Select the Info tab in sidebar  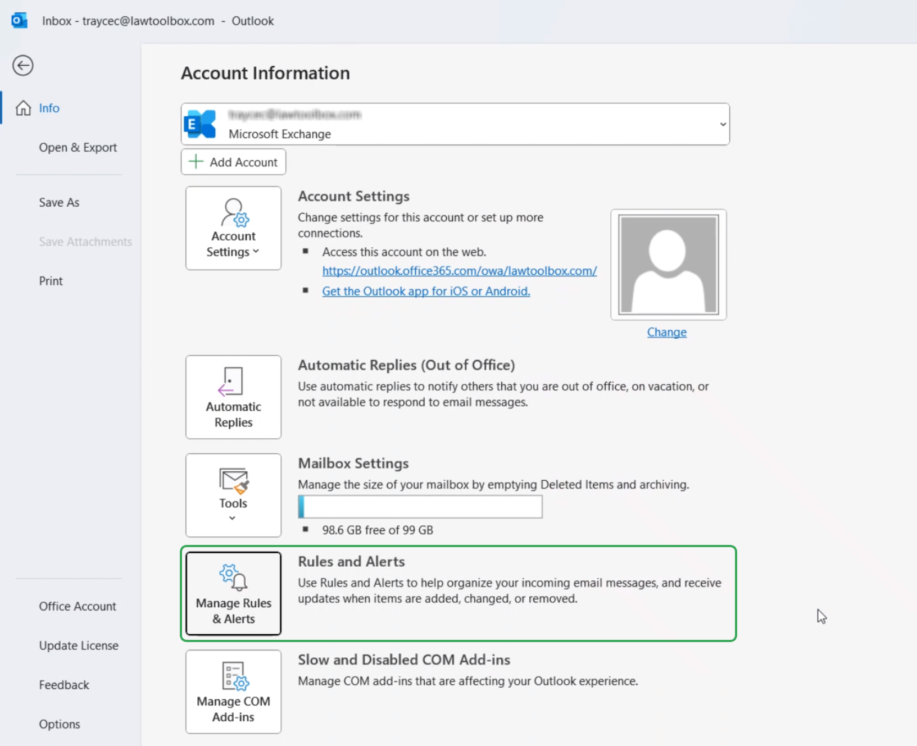click(49, 108)
